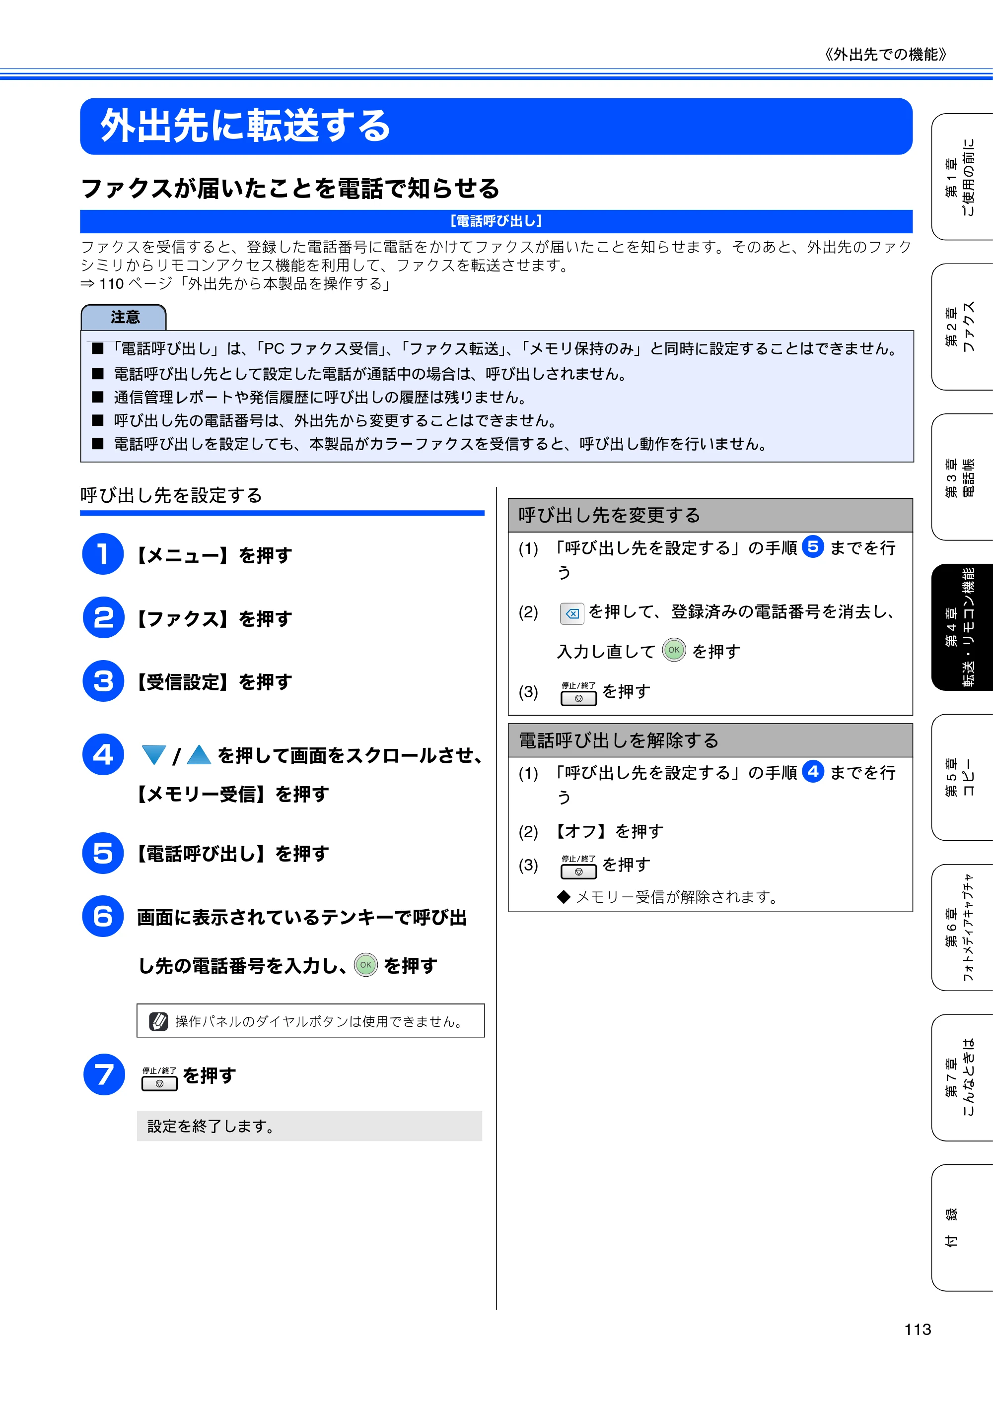Click the step 1 blue circle icon
The height and width of the screenshot is (1405, 993).
coord(103,554)
